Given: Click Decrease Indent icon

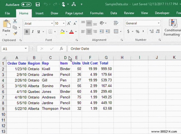Looking at the screenshot, I should tap(102, 31).
